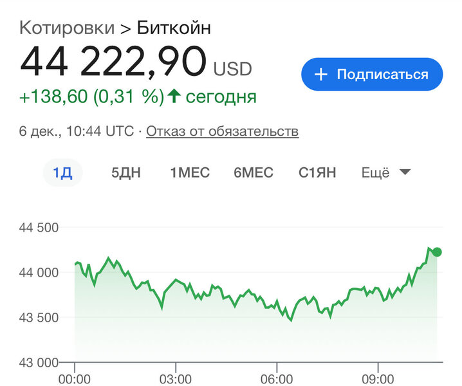
Task: Click the USD currency label
Action: click(233, 69)
